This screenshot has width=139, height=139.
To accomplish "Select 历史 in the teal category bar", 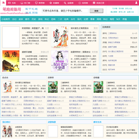I will 34,19.
